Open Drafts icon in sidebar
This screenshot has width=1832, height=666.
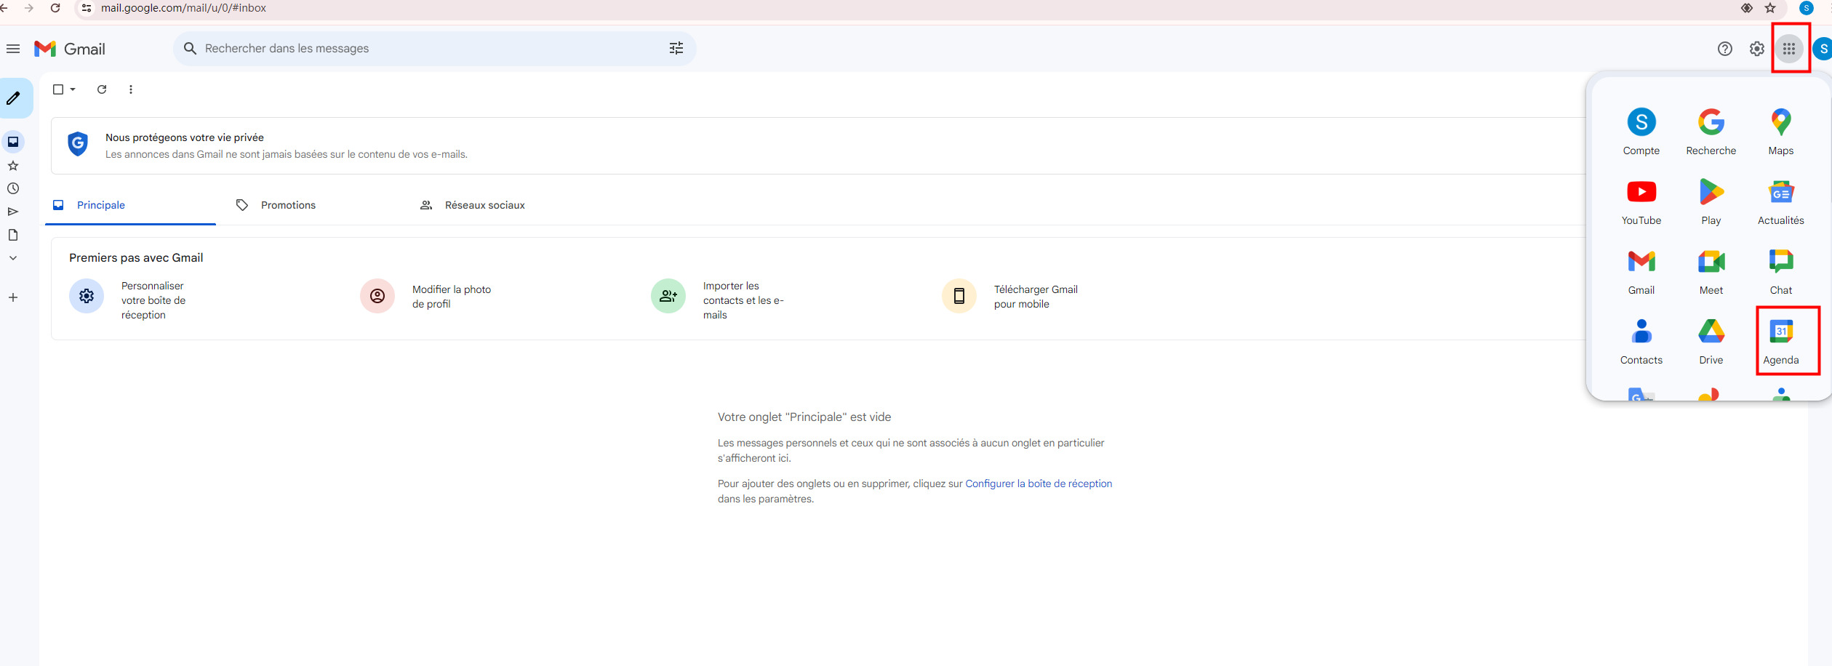(x=13, y=235)
